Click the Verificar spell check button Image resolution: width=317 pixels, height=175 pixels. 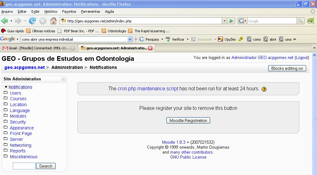(x=175, y=39)
